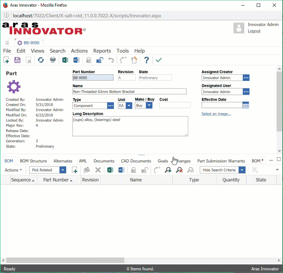Click the Print icon
Viewport: 283px width, 273px height.
click(53, 60)
